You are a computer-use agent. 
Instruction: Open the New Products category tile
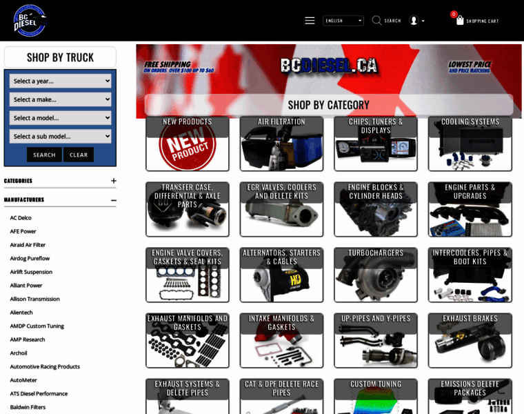coord(188,144)
